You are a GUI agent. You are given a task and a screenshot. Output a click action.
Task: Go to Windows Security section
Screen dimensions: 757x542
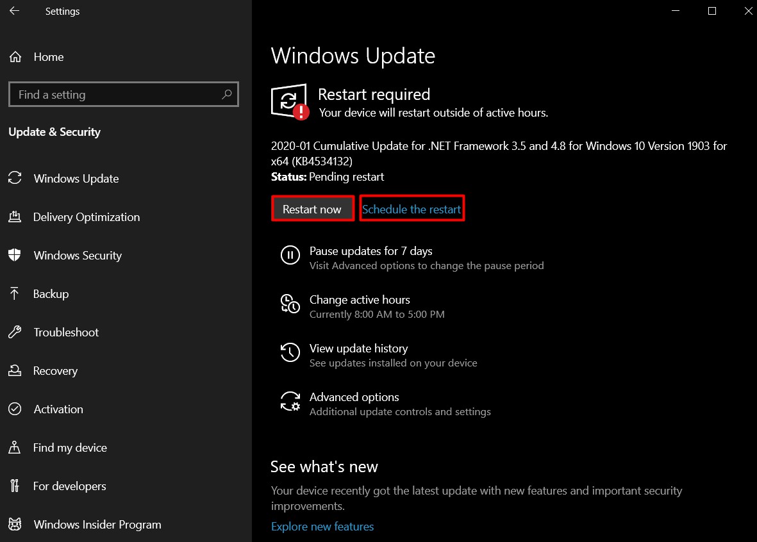pyautogui.click(x=78, y=256)
